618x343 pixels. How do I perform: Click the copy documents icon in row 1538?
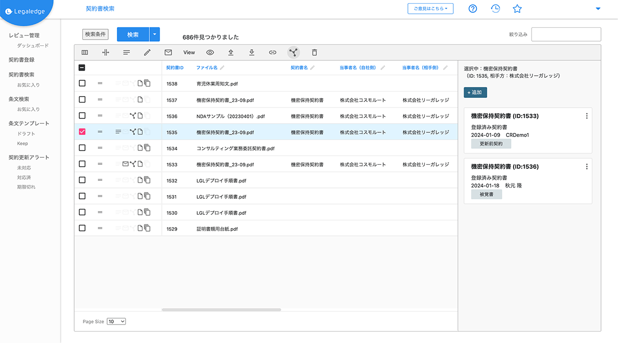point(147,83)
